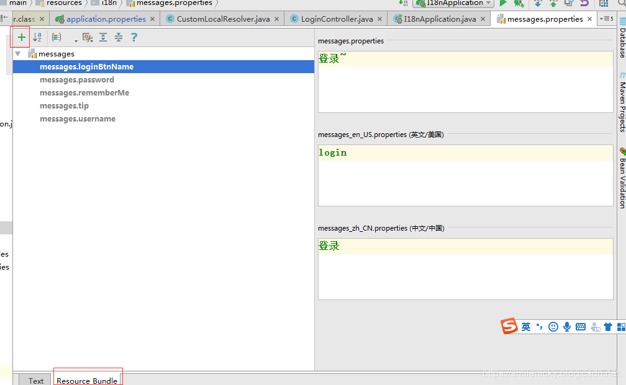Screen dimensions: 626x385
Task: Show hidden tabs list dropdown
Action: (606, 19)
